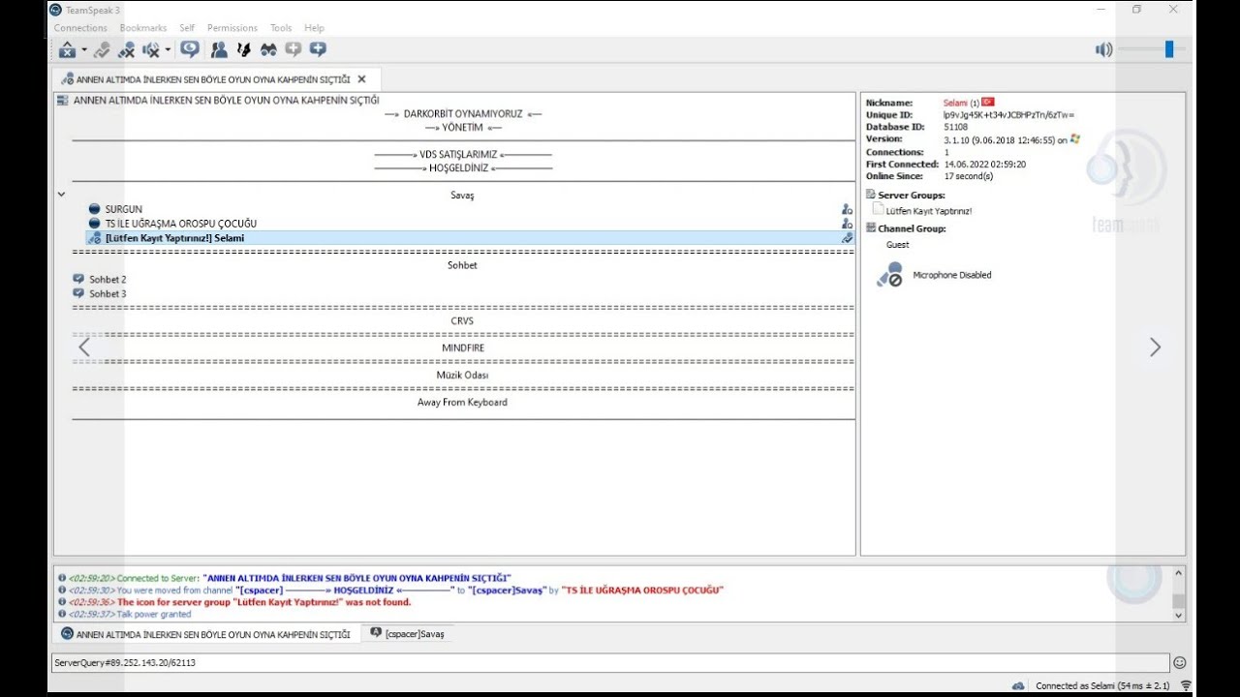Select the Sohbet spacer channel
The height and width of the screenshot is (697, 1240).
[462, 265]
